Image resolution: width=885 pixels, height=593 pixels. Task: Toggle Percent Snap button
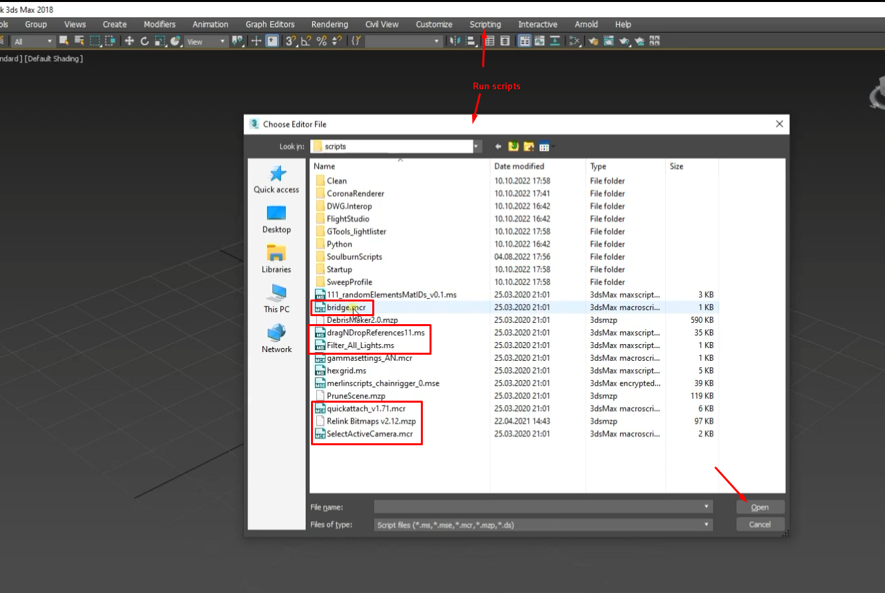tap(322, 41)
